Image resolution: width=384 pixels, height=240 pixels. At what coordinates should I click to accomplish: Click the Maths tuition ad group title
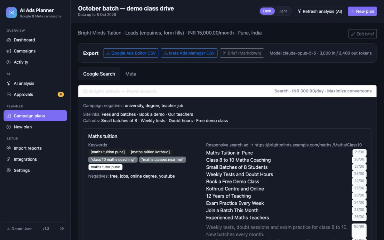103,136
